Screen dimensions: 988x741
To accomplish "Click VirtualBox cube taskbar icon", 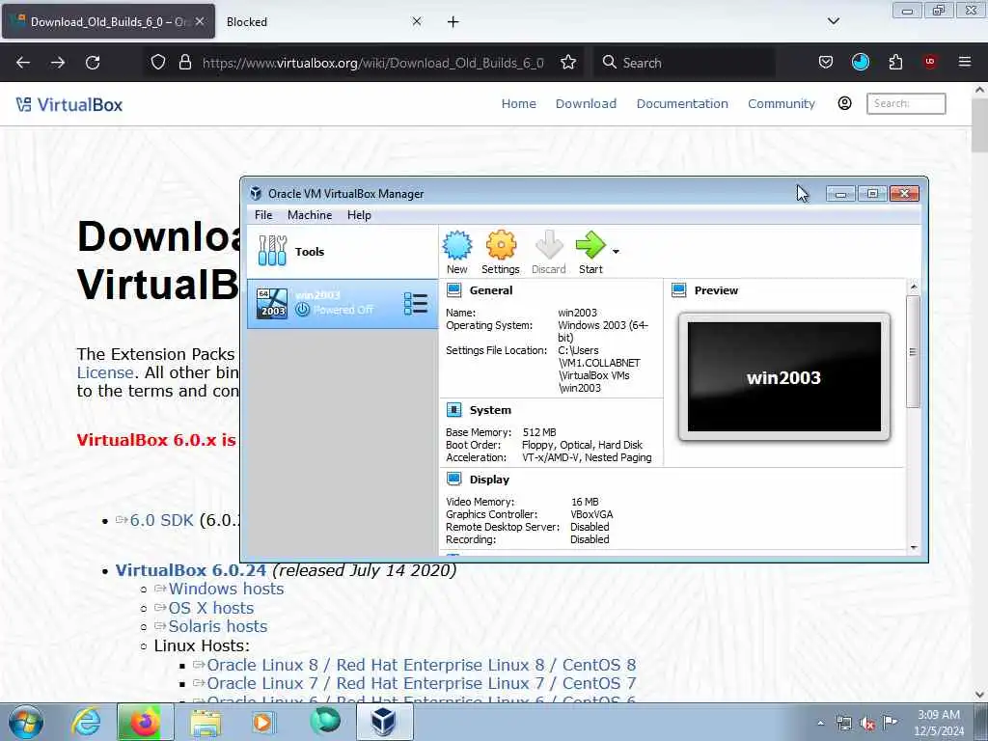I will pyautogui.click(x=384, y=722).
